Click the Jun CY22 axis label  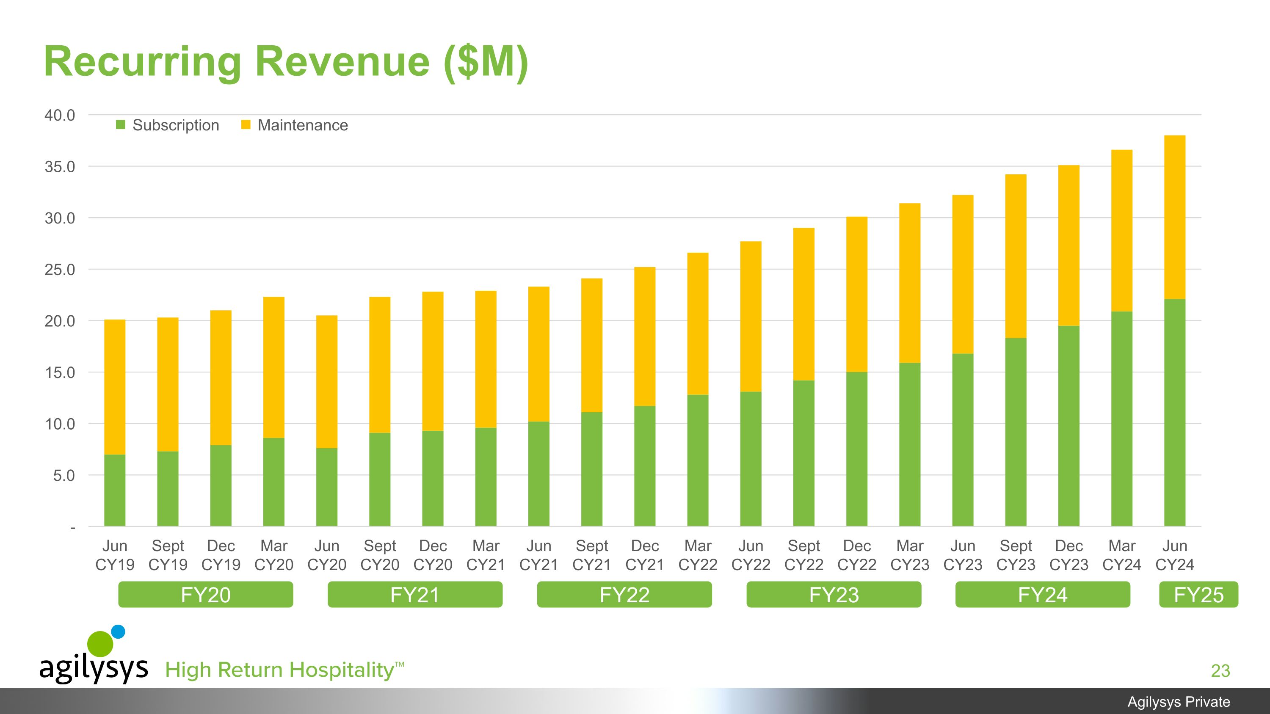(x=751, y=555)
